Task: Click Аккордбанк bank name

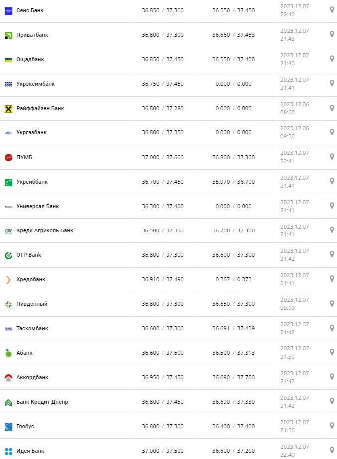Action: click(x=32, y=377)
